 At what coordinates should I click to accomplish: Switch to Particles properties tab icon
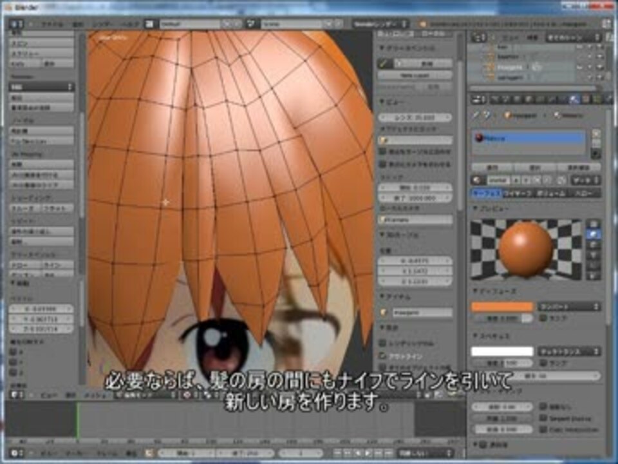597,99
